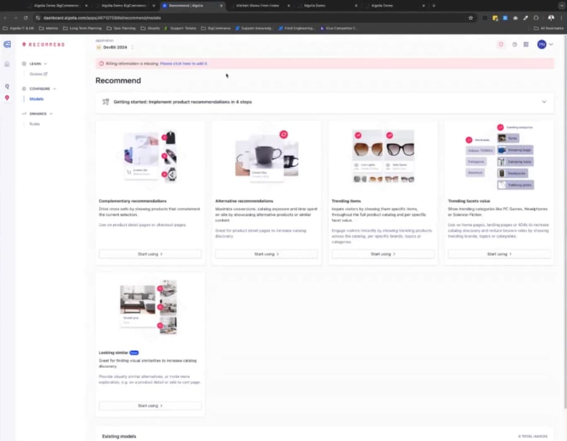Click the rocket icon in Getting started panel
567x441 pixels.
(106, 102)
